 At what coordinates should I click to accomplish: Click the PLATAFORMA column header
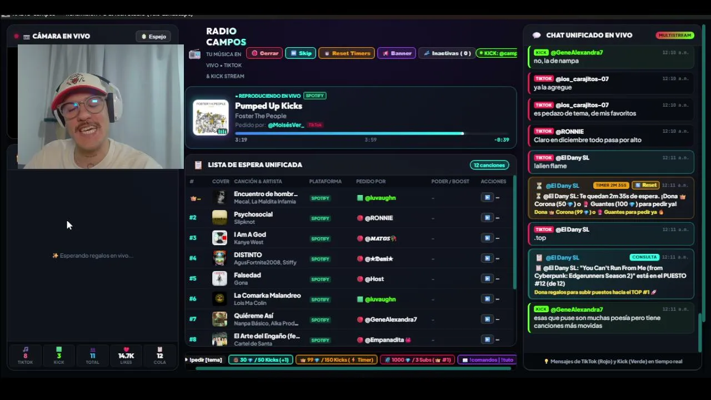(326, 182)
